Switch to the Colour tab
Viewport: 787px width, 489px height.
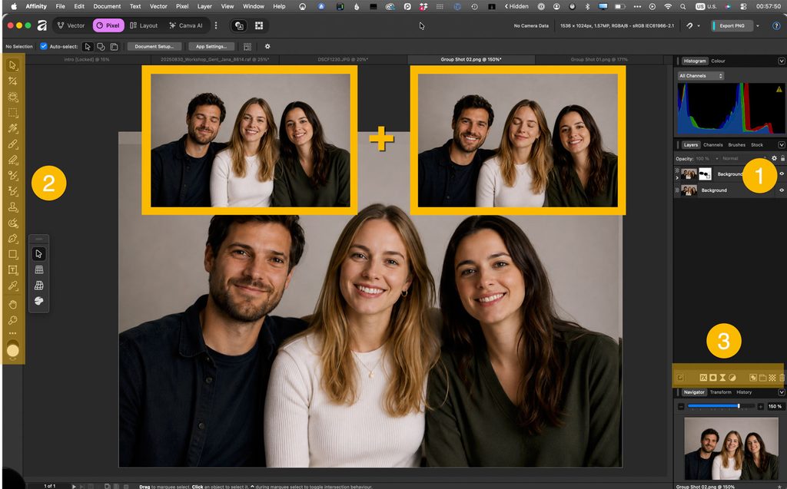tap(718, 61)
